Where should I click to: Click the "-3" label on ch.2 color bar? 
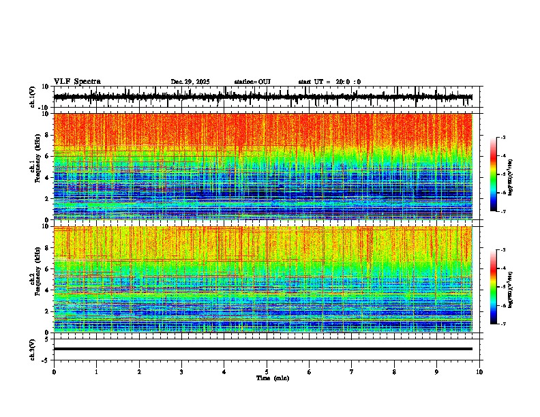[503, 250]
